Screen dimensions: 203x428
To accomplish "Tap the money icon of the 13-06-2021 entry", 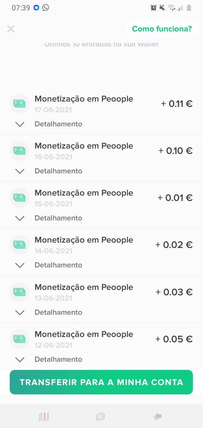I will 19,292.
